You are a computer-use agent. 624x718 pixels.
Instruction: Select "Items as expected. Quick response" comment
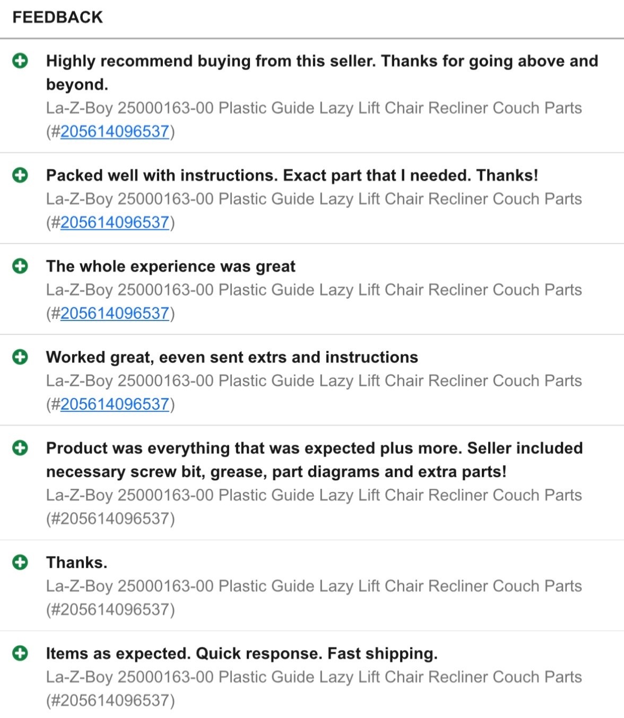(241, 653)
